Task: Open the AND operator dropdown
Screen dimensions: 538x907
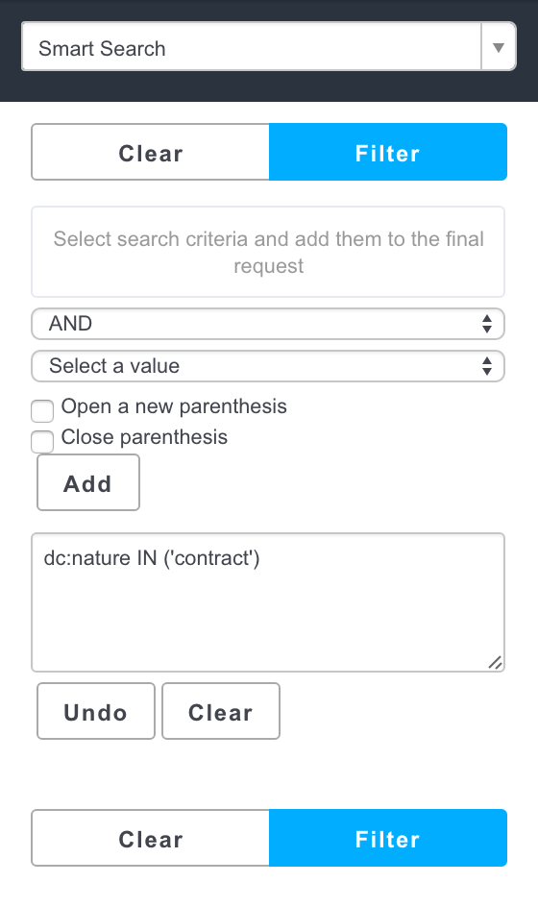Action: 268,324
